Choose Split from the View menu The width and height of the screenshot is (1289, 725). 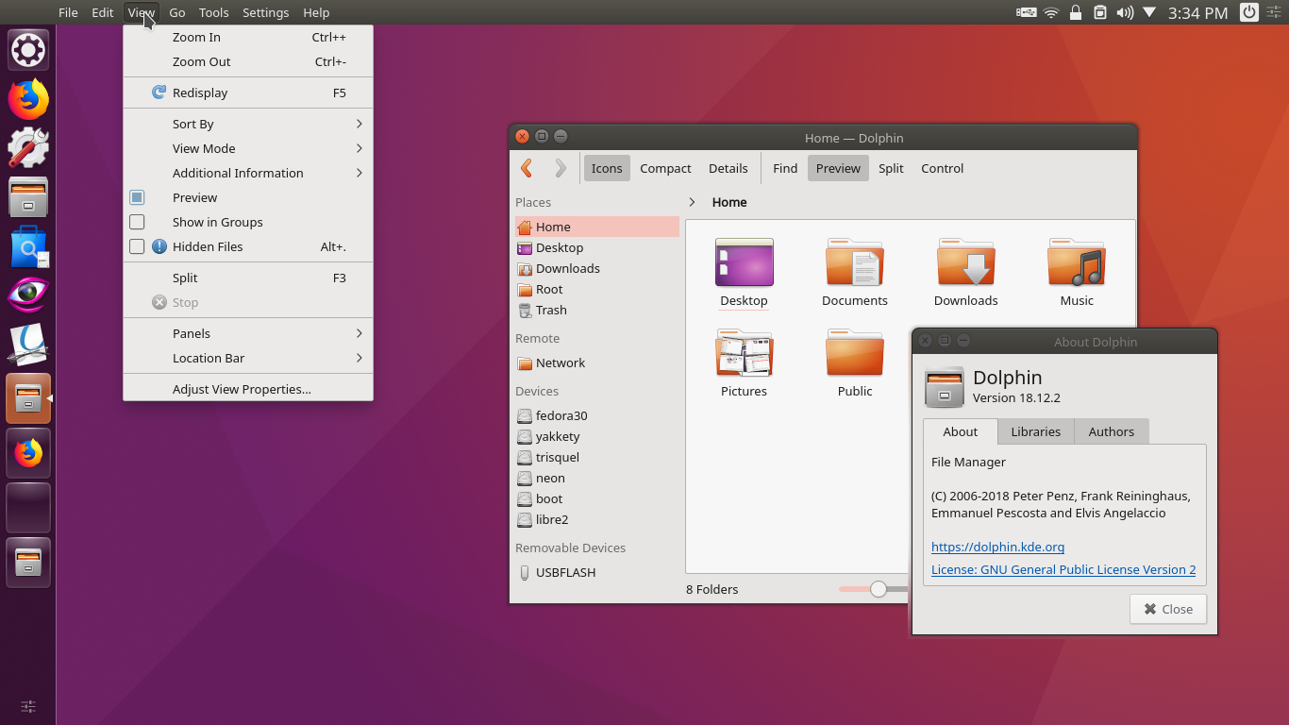[x=248, y=278]
